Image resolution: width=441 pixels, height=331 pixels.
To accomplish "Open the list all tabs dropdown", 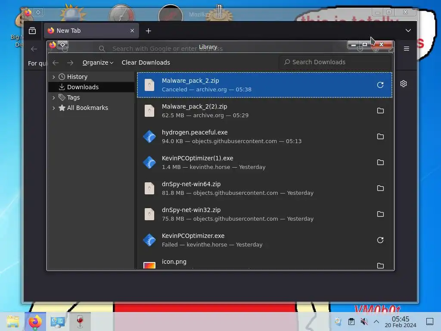I will tap(408, 31).
